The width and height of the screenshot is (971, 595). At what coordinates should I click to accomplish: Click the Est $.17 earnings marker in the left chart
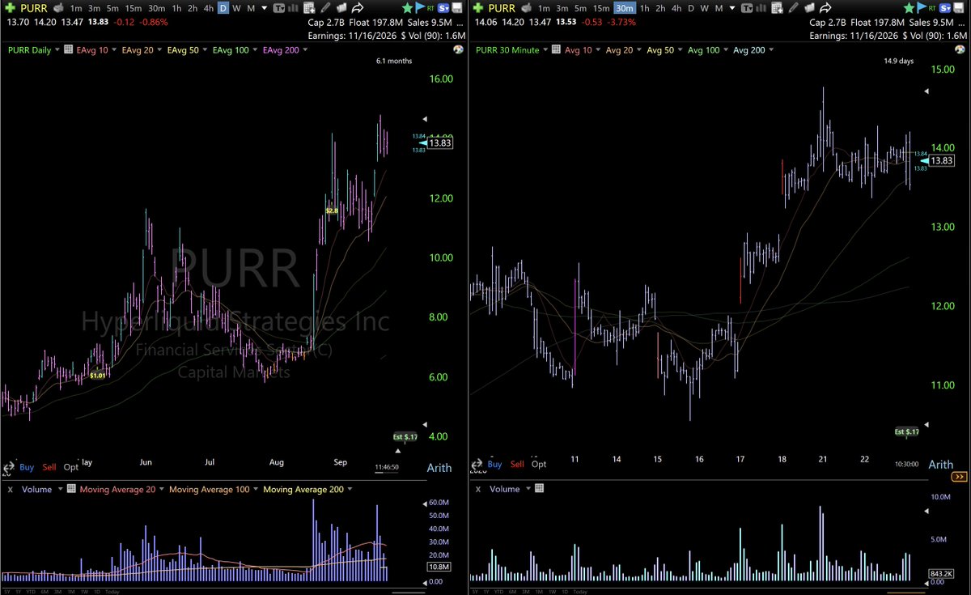point(405,437)
